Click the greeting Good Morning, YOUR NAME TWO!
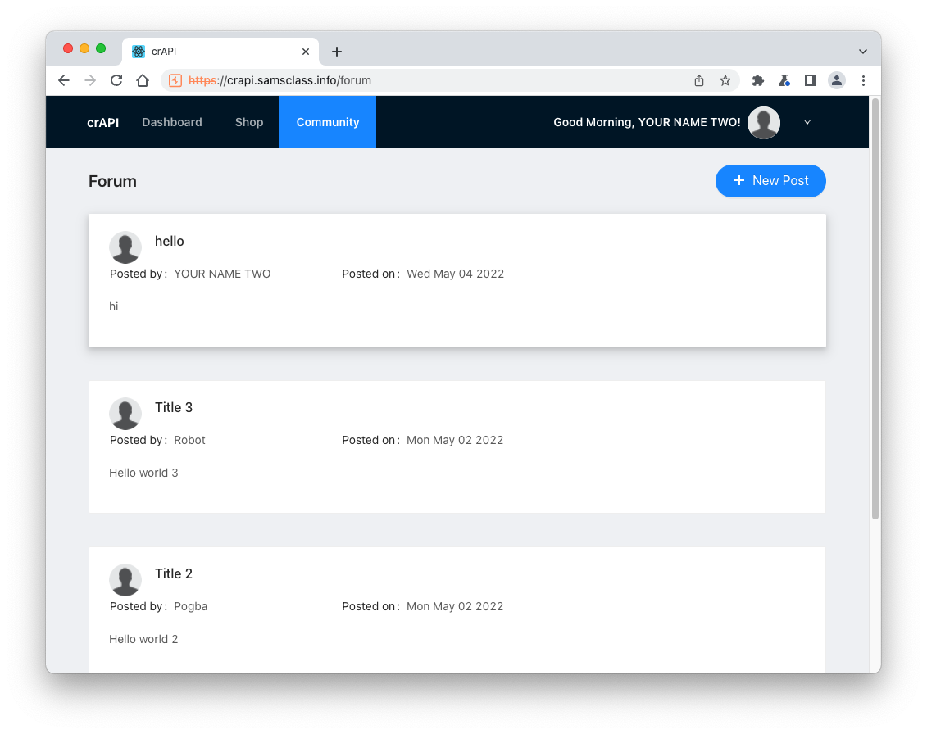Viewport: 927px width, 734px height. [x=647, y=122]
